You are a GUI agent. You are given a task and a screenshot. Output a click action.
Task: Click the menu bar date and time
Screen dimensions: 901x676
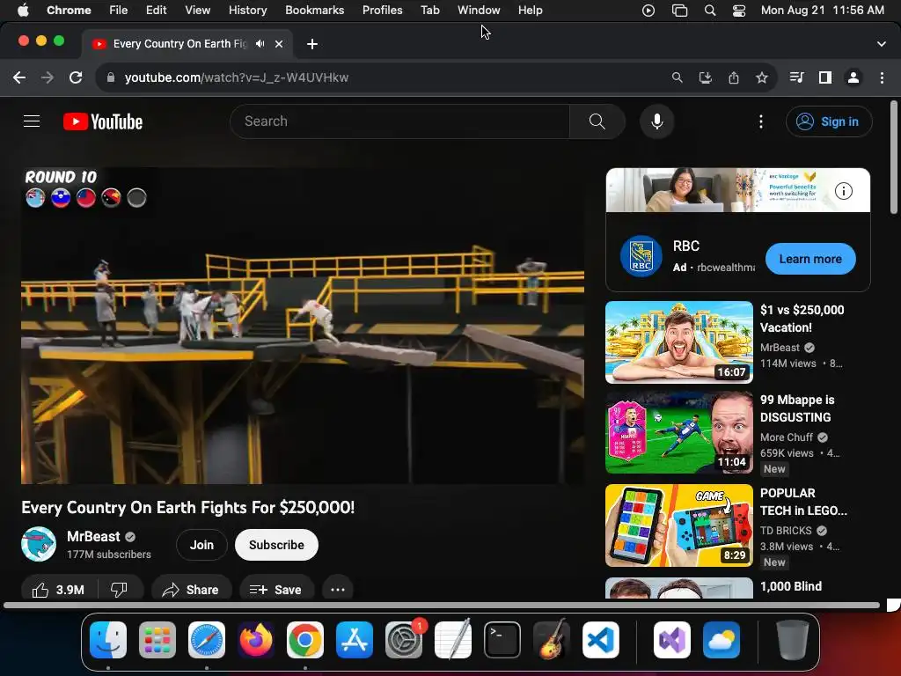pyautogui.click(x=823, y=11)
